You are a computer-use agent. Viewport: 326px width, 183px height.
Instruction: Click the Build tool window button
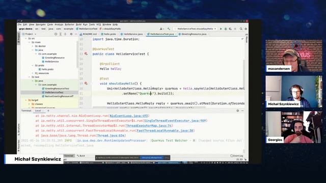click(81, 156)
